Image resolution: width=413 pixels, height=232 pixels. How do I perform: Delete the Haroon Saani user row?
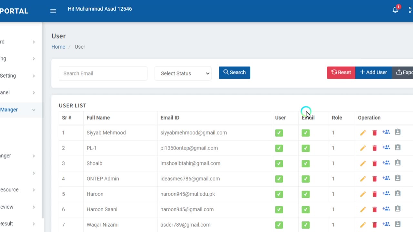click(375, 209)
